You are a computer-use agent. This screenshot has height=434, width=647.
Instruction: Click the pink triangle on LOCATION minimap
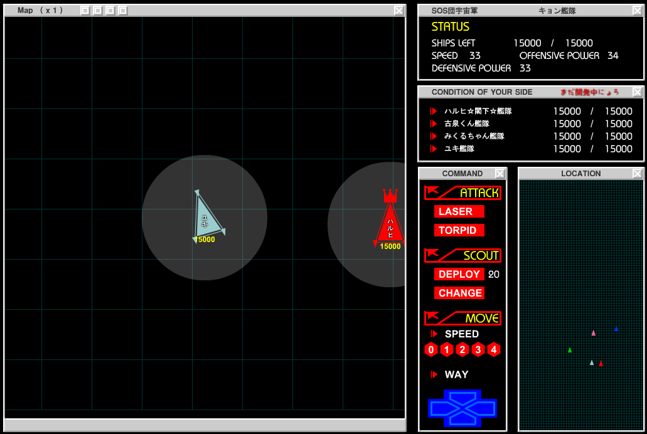click(x=594, y=333)
